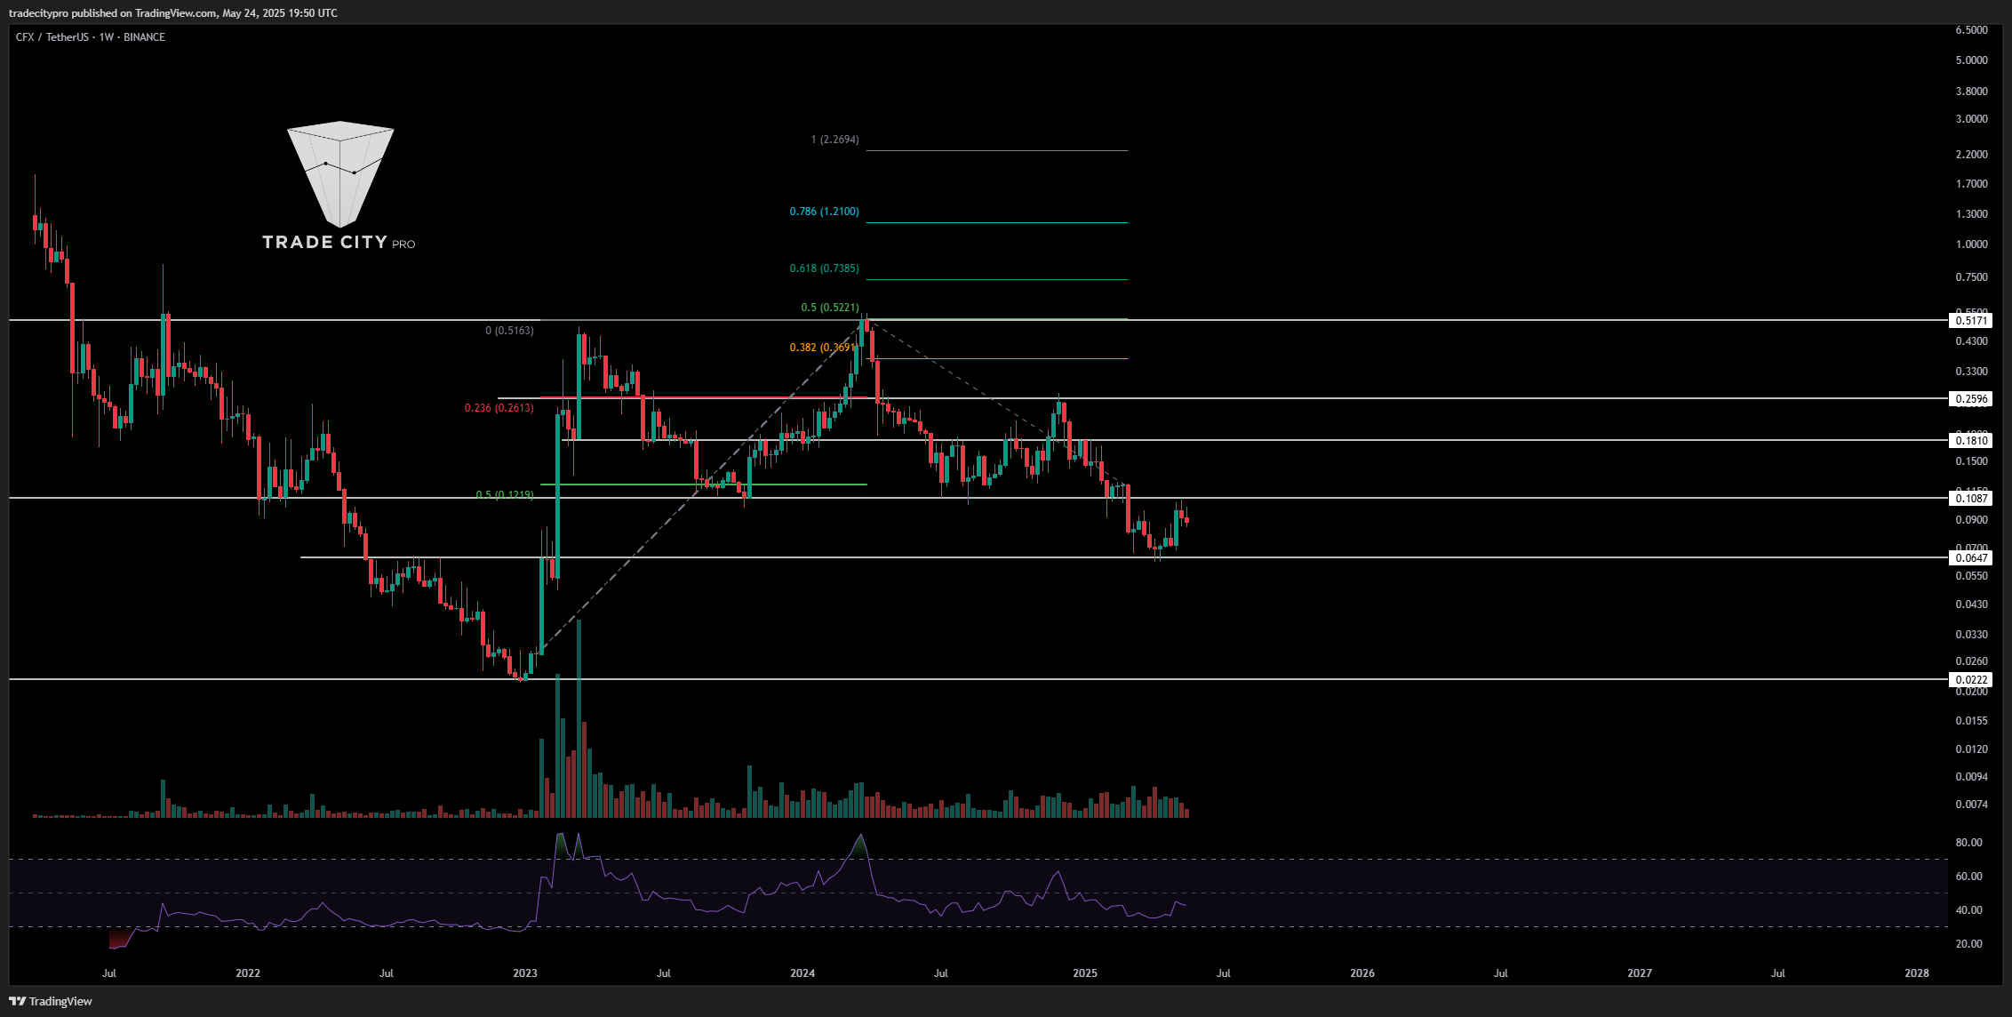2012x1017 pixels.
Task: Click the Trade City Pro pyramid logo
Action: click(340, 174)
